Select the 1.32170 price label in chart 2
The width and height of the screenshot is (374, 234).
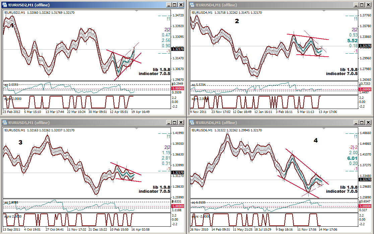365,46
